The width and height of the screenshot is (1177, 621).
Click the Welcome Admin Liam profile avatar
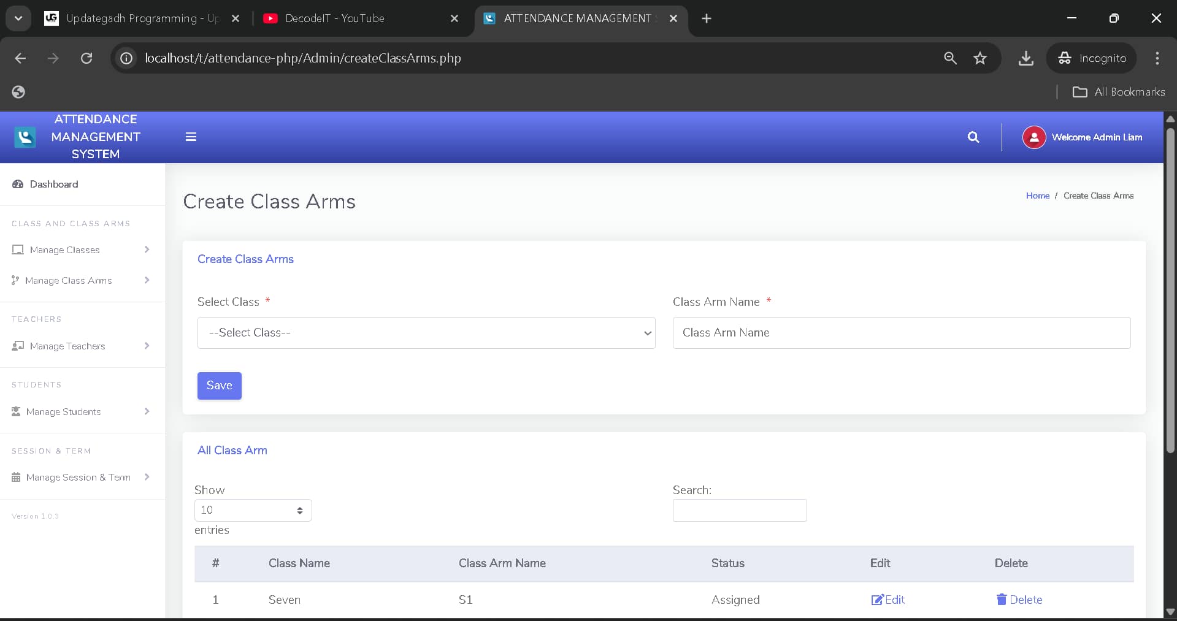[x=1033, y=137]
